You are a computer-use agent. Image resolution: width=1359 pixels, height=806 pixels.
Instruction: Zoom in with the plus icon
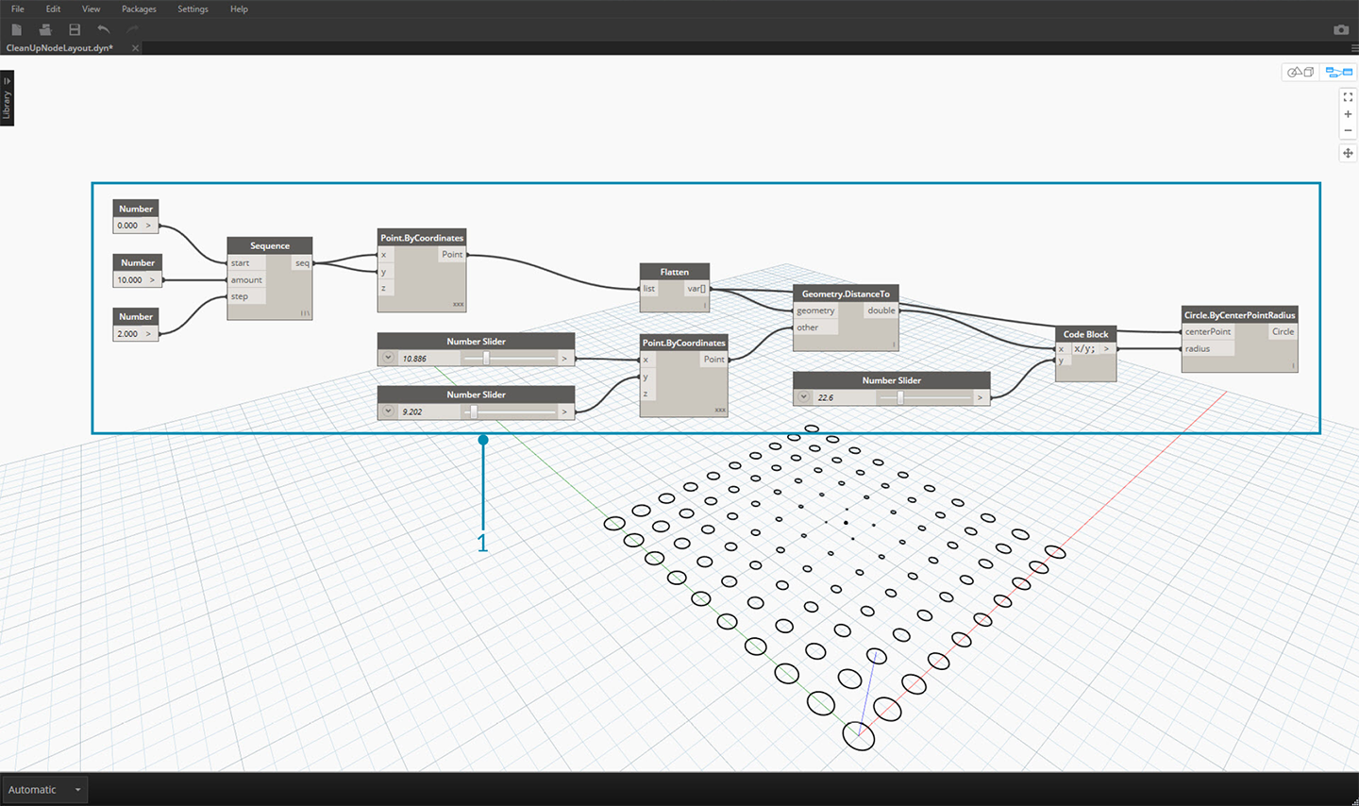point(1348,114)
